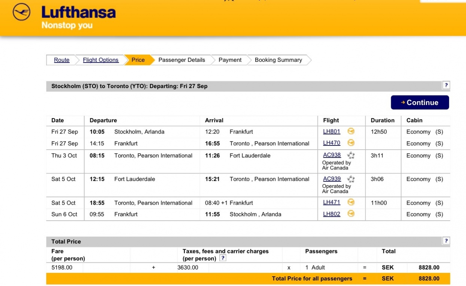Click the Lufthansa airline icon beside LH801

(x=351, y=131)
